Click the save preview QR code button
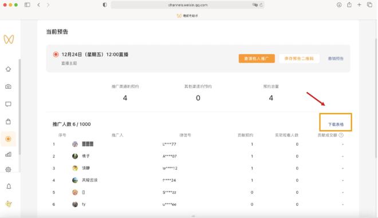This screenshot has height=218, width=378. 299,58
